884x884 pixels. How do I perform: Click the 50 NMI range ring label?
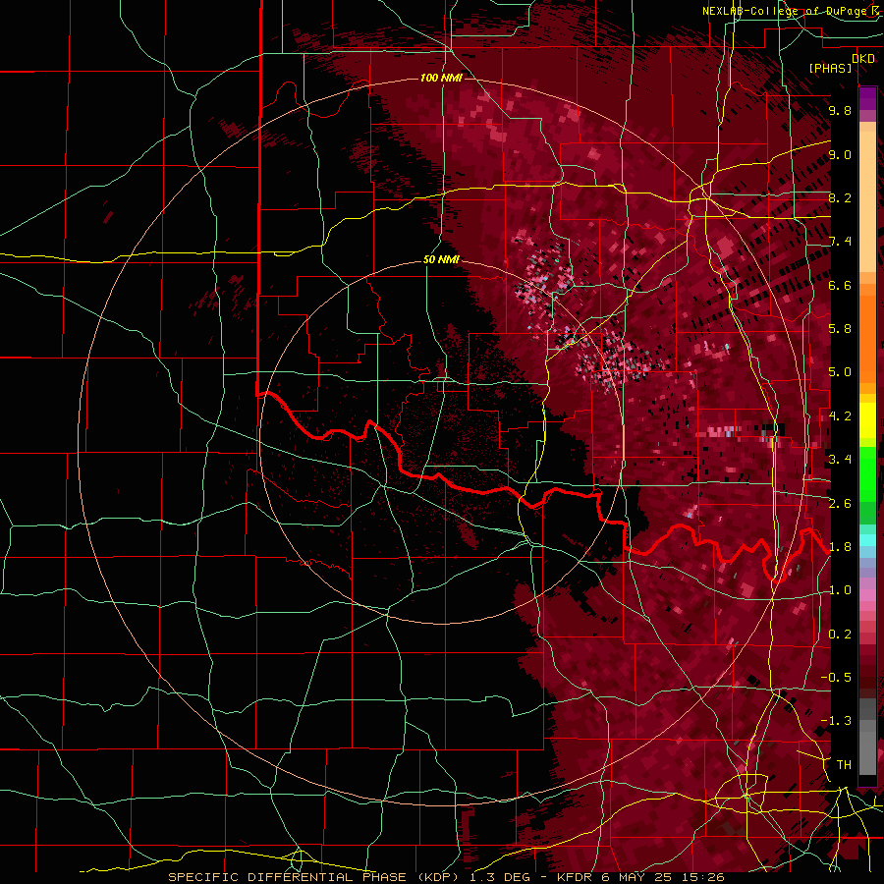pos(441,260)
